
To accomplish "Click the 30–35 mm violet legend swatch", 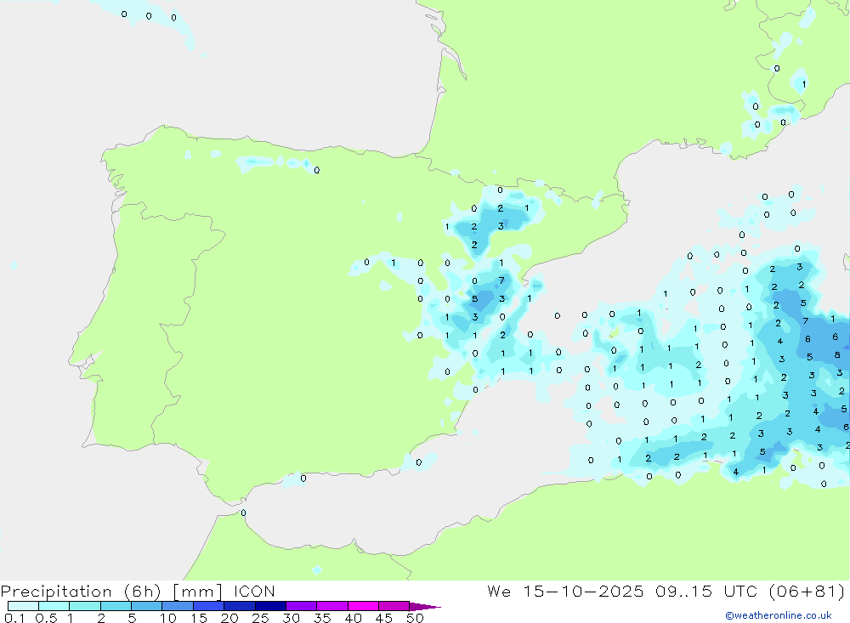I will coord(301,606).
